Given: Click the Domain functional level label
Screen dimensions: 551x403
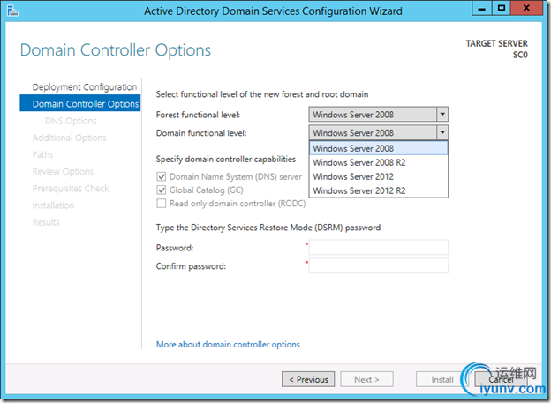Looking at the screenshot, I should tap(201, 132).
